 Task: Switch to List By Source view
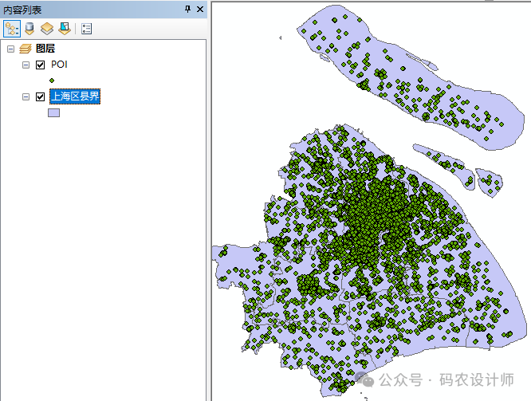[29, 29]
